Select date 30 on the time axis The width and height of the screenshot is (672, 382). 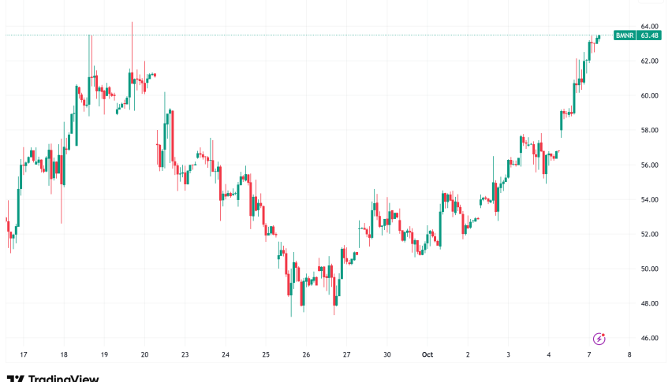(386, 354)
